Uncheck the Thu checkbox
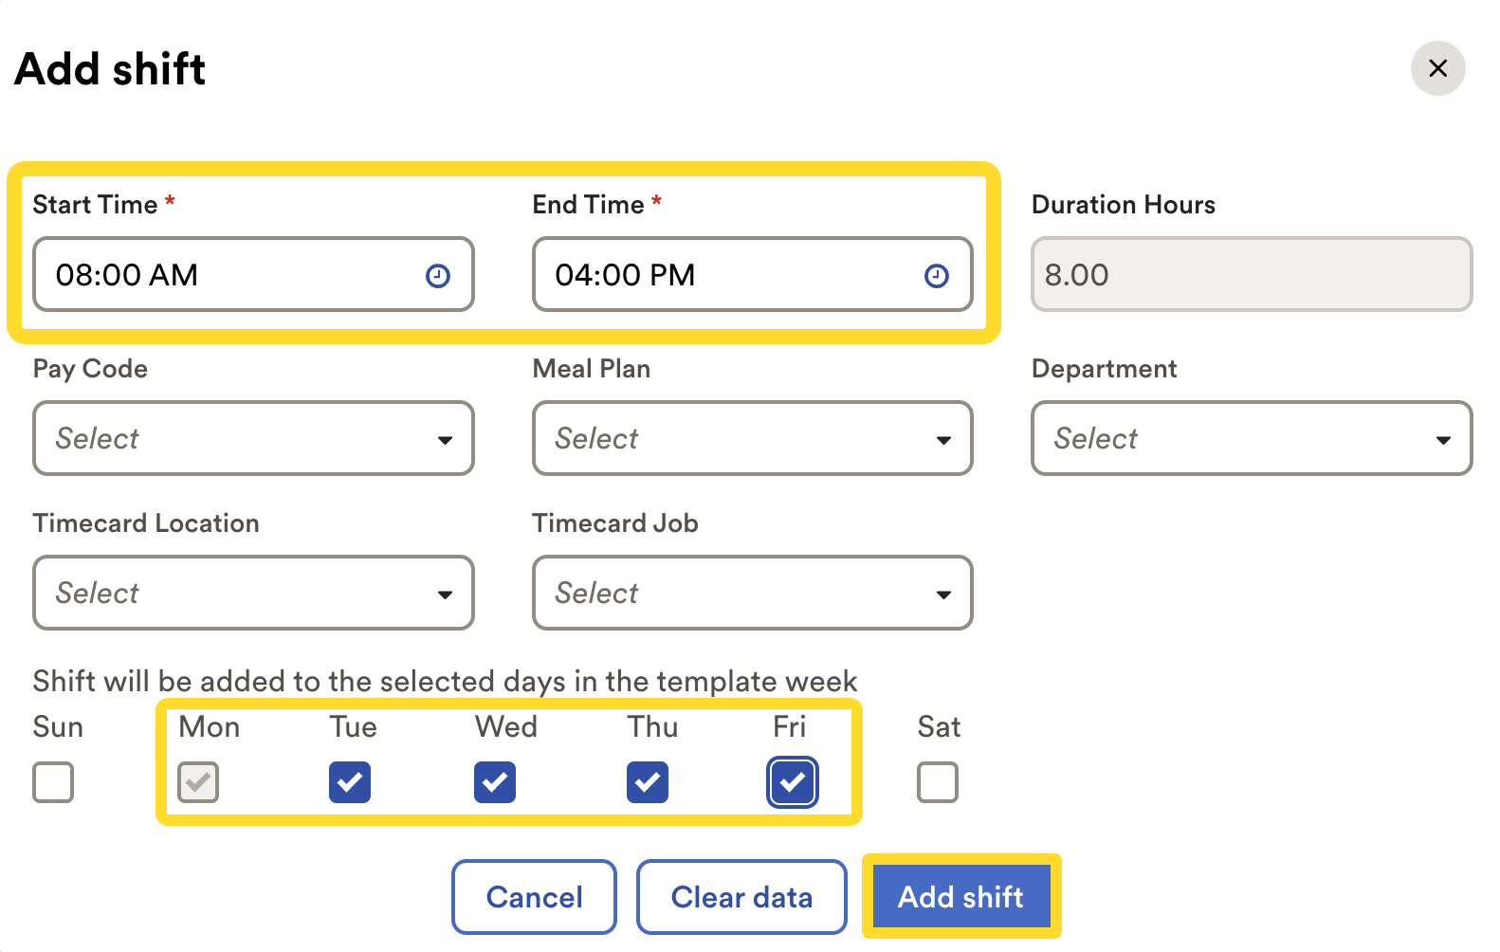Screen dimensions: 1500x952 click(x=648, y=782)
